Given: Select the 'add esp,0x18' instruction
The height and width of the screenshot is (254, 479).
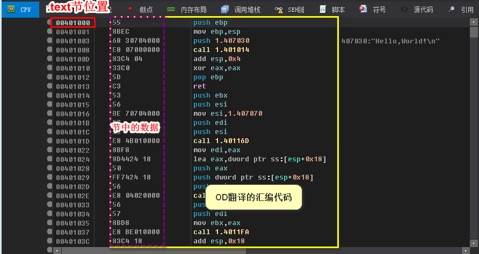Looking at the screenshot, I should click(219, 241).
